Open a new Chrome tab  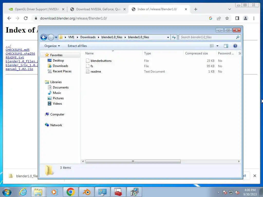(195, 9)
